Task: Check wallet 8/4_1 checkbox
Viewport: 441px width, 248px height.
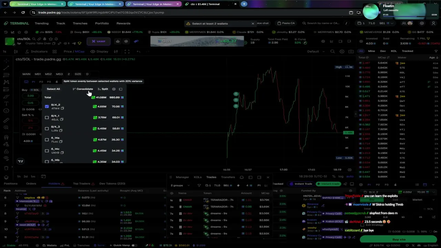Action: tap(47, 117)
